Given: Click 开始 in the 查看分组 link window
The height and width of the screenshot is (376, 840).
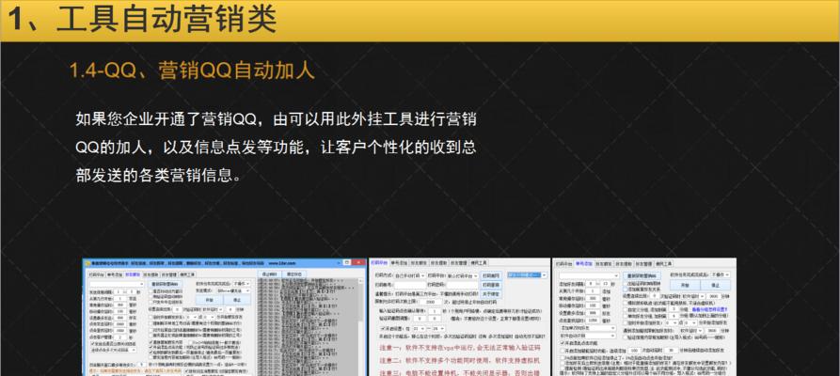Looking at the screenshot, I should pos(685,286).
